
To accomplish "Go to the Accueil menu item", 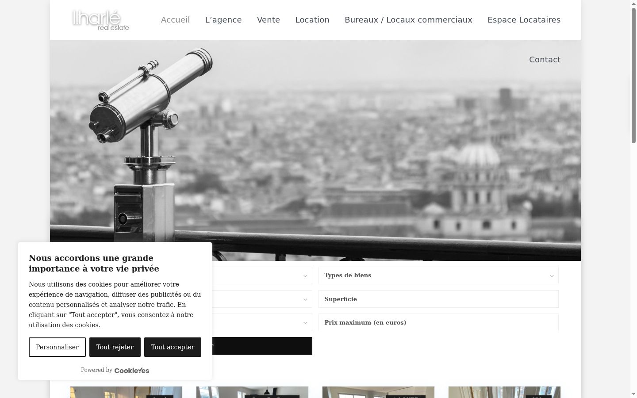I will 175,20.
